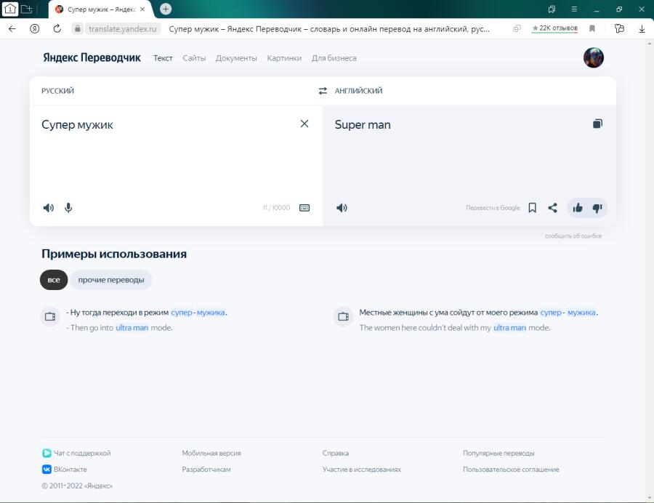
Task: Switch to the Картинки tab
Action: [x=284, y=58]
